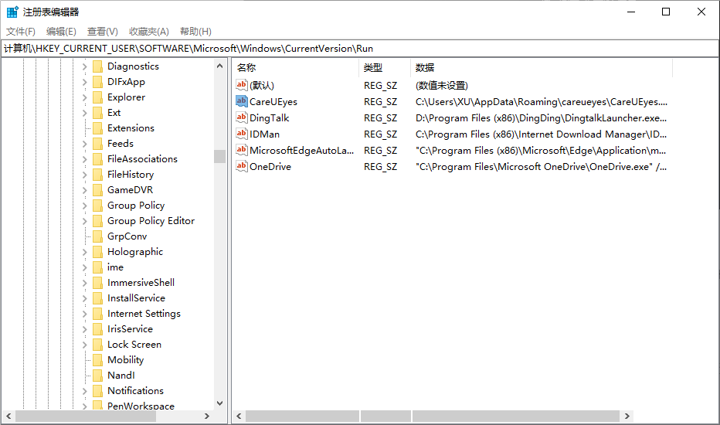Maximize the Registry Editor window
Viewport: 720px width, 425px height.
click(666, 12)
